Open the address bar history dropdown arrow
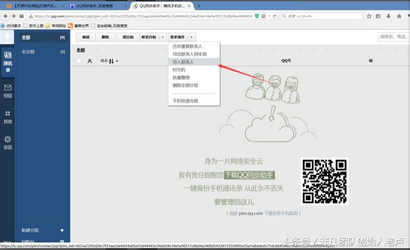 [269, 16]
